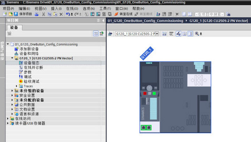
Task: Open 验收测试 in the project tree
Action: pos(31,81)
